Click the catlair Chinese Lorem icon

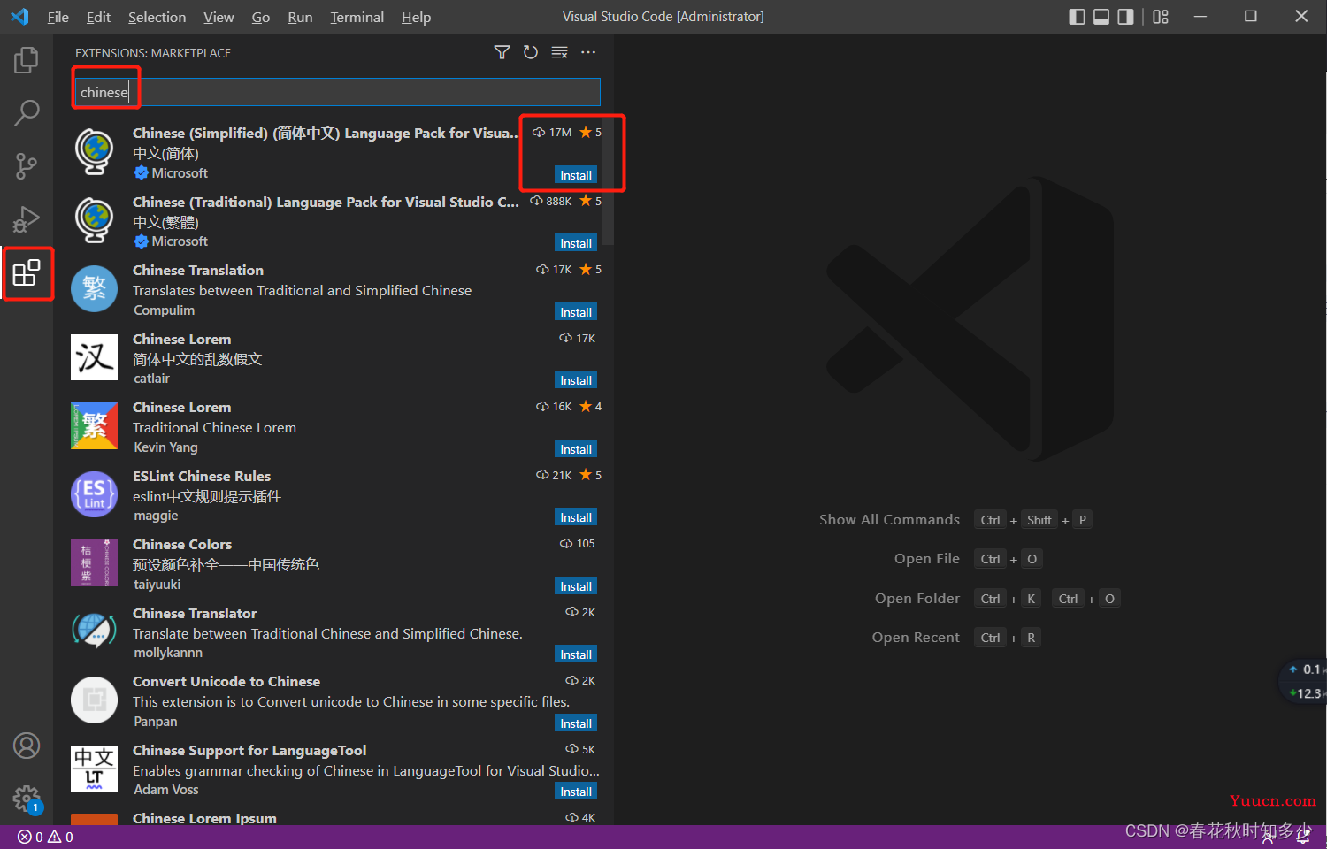click(94, 357)
